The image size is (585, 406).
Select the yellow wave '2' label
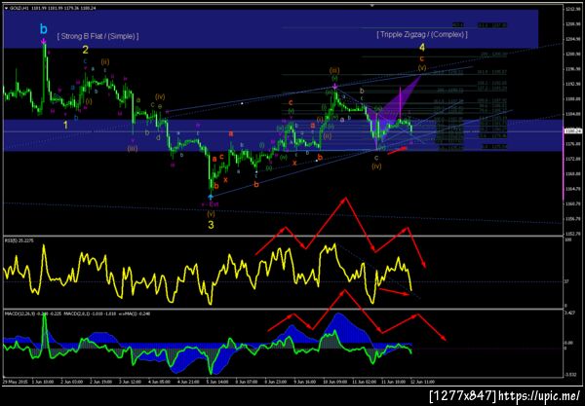tap(86, 50)
